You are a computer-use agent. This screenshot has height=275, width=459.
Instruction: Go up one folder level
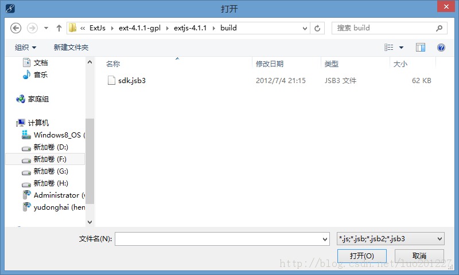point(59,28)
